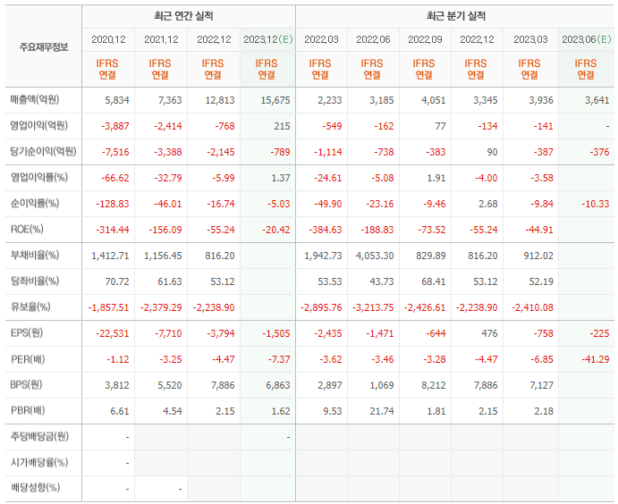Click PER value -1.12
The width and height of the screenshot is (618, 504).
pyautogui.click(x=118, y=360)
